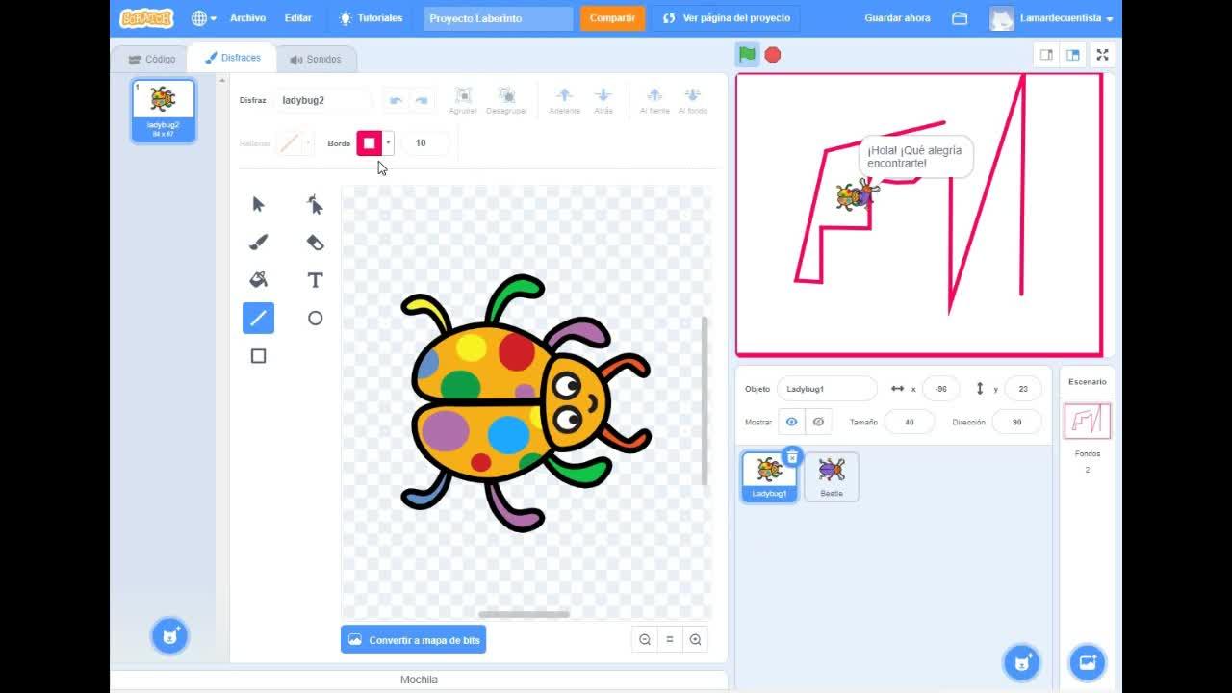Click Ver página del proyecto

pos(727,18)
